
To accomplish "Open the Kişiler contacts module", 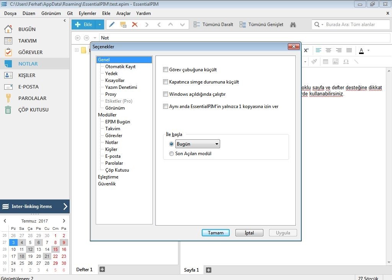I will click(x=27, y=75).
